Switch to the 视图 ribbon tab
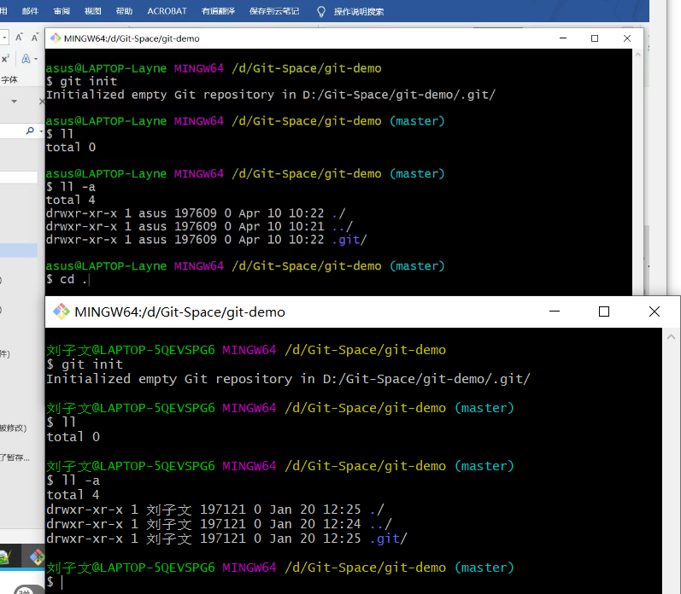681x594 pixels. [92, 11]
